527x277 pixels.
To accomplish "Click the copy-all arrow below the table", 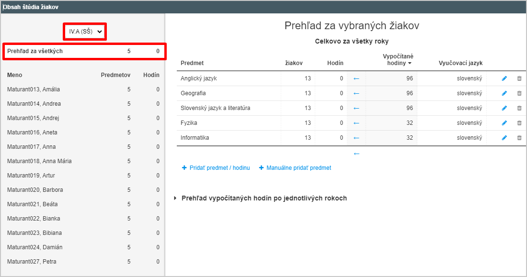I will (x=356, y=154).
